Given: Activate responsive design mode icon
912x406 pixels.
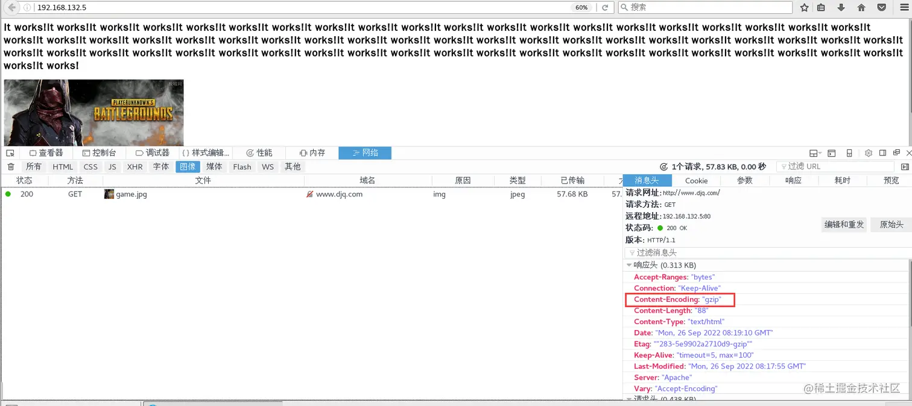Looking at the screenshot, I should click(849, 153).
